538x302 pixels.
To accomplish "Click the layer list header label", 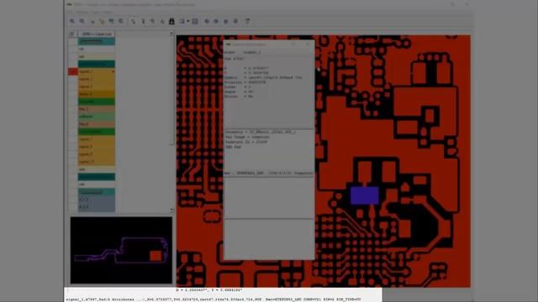I will 97,34.
